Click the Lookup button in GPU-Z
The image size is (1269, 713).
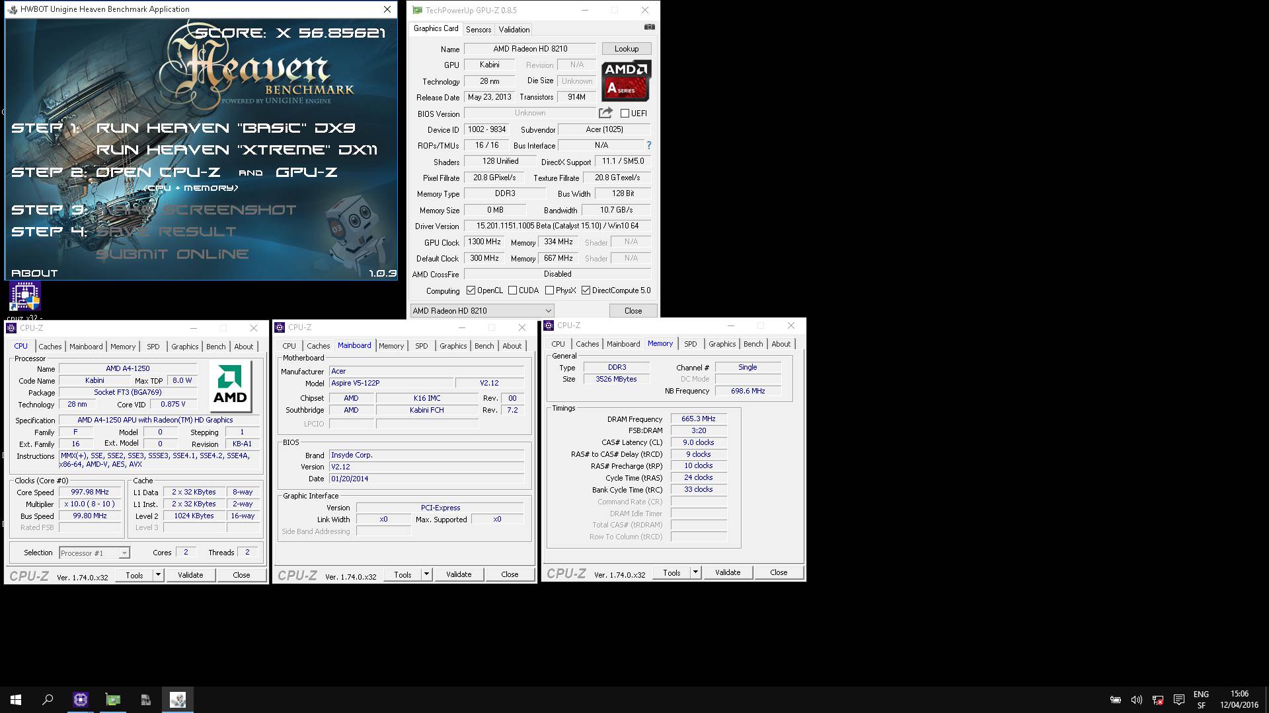click(627, 49)
